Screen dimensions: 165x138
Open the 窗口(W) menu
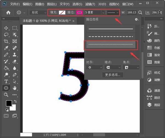[x=128, y=4]
